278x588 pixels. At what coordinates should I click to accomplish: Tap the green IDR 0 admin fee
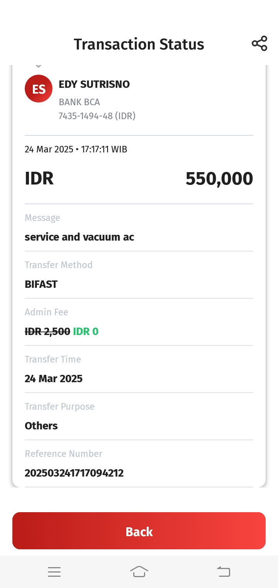point(86,332)
